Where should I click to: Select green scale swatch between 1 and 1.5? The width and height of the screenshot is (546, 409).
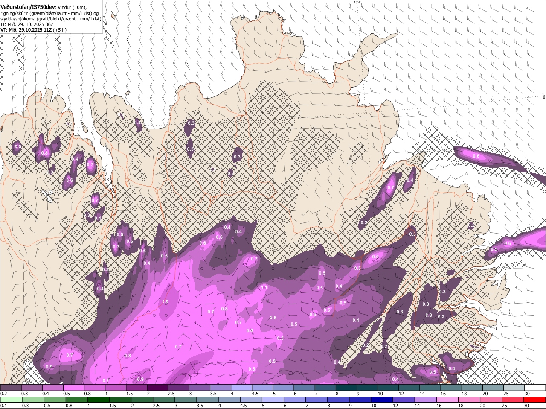point(98,400)
